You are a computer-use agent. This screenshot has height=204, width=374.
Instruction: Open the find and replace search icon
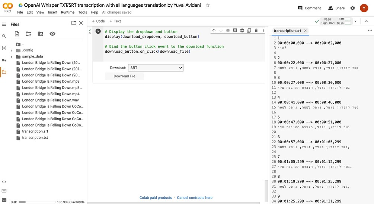coord(4,36)
